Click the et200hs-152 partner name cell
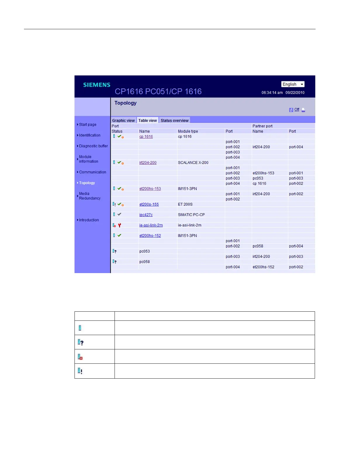Screen dimensions: 348x464 tap(263, 267)
